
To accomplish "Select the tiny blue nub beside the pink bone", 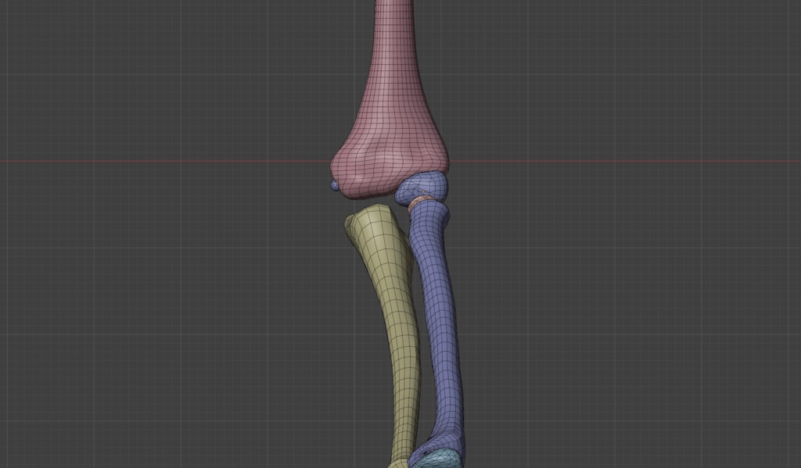I will pyautogui.click(x=335, y=186).
